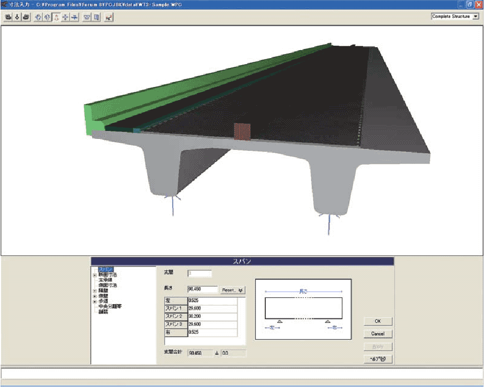Click the down-arrow marker toolbar icon

point(17,17)
